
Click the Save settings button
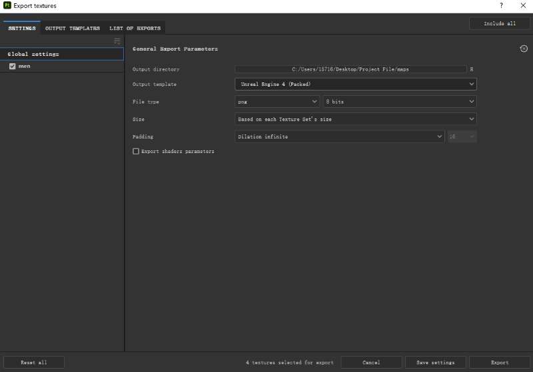tap(436, 363)
